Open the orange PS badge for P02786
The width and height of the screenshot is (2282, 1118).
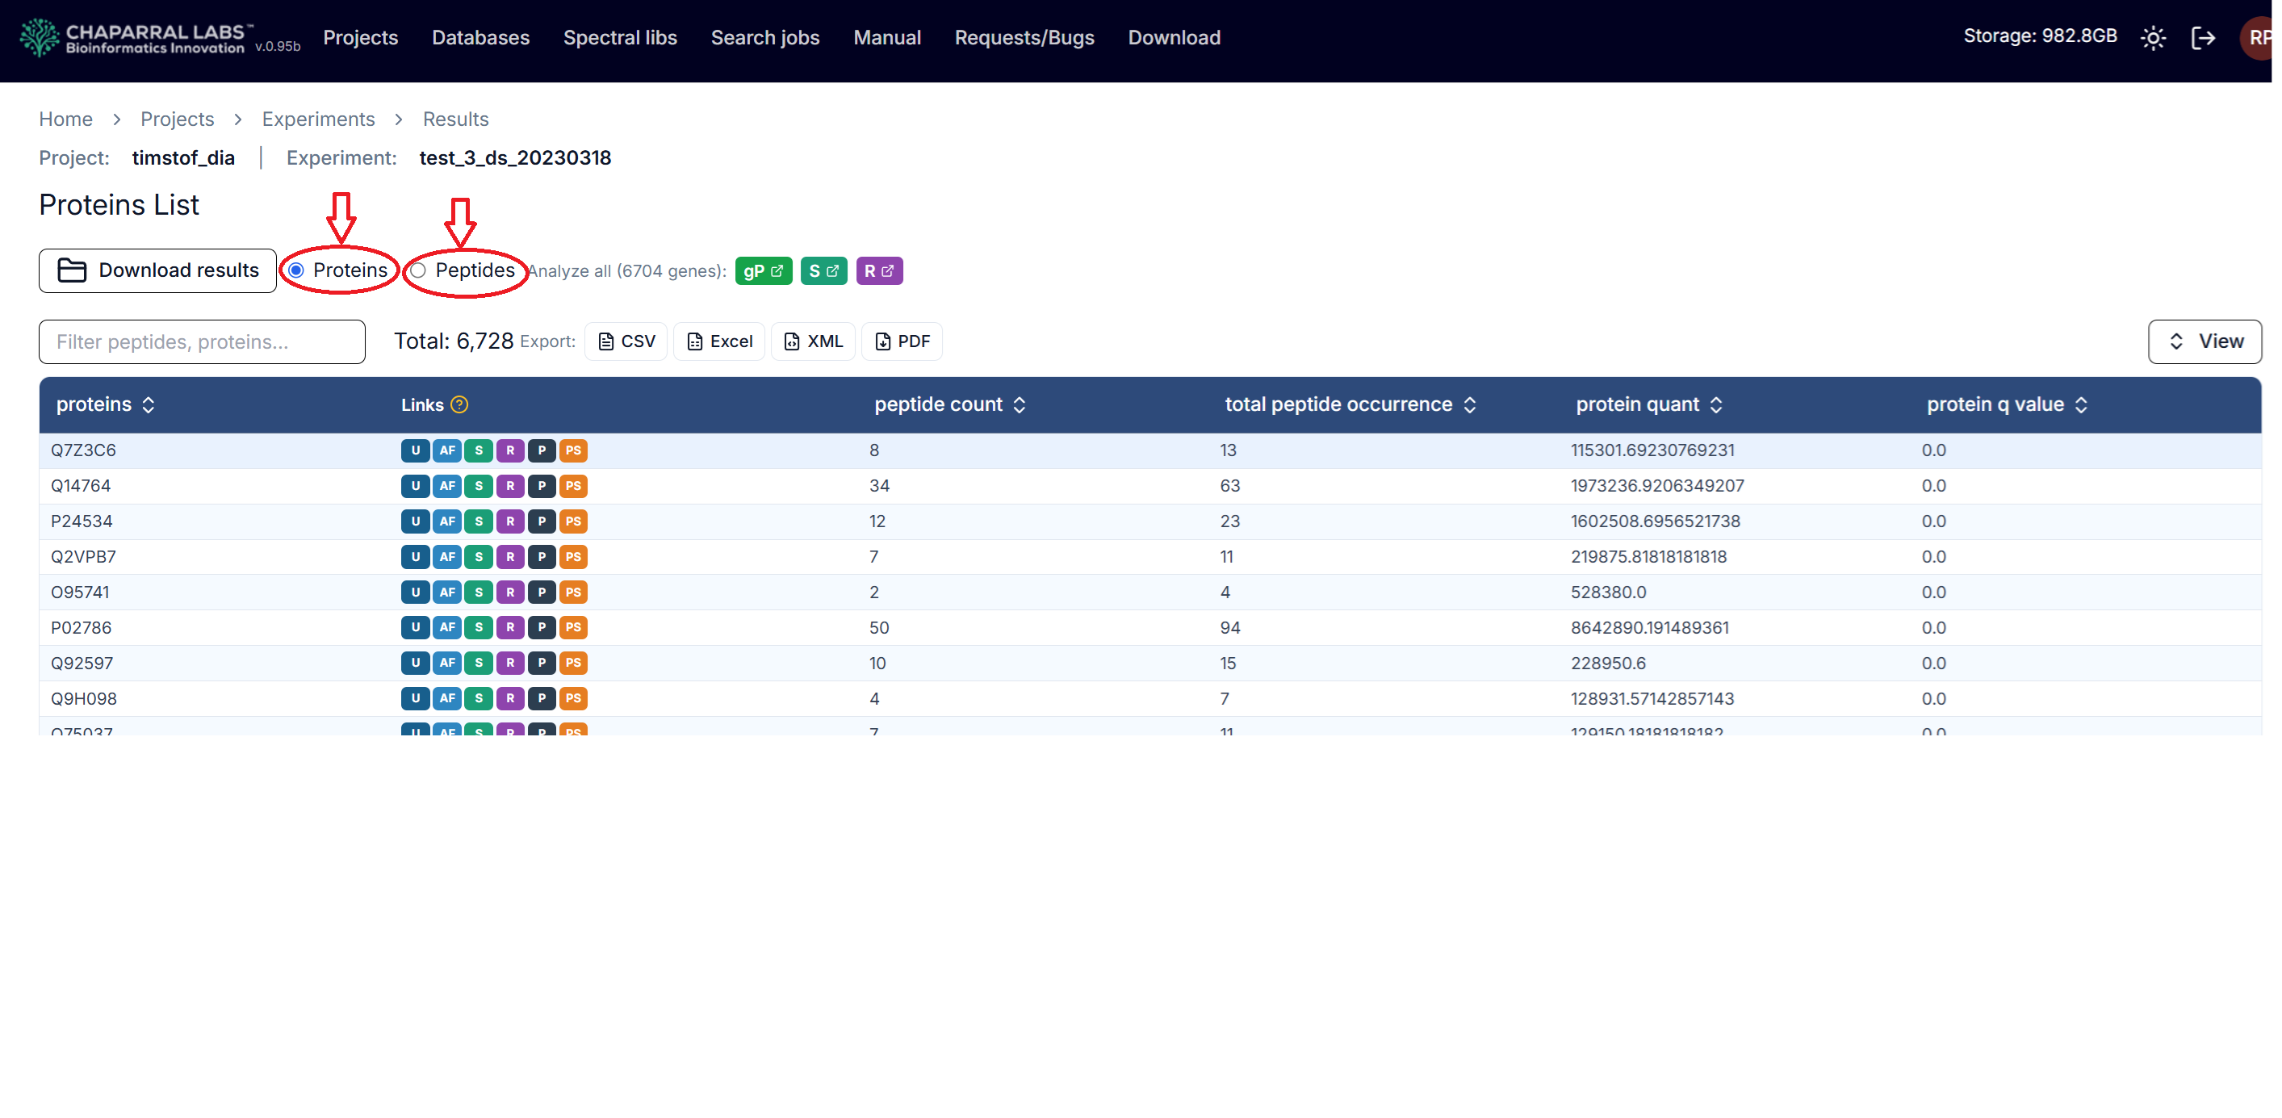point(573,627)
